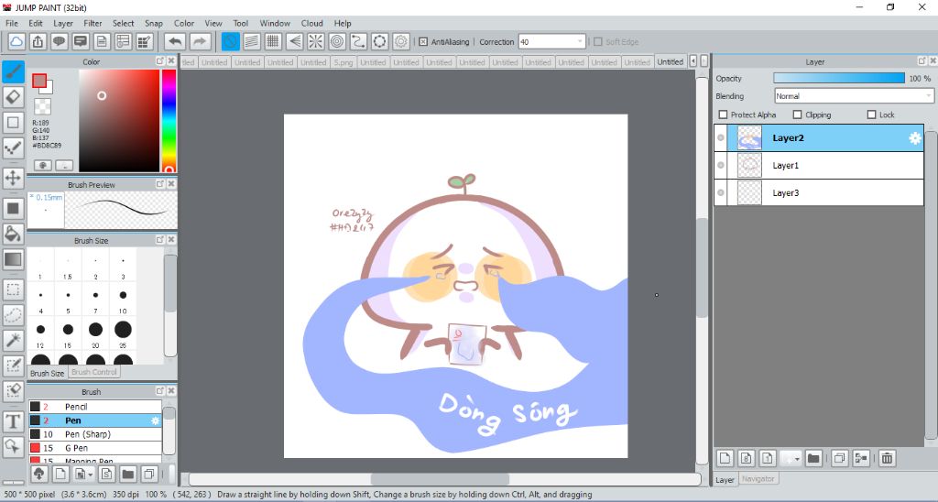Turn on the crisscross grid snap
This screenshot has width=938, height=502.
273,41
